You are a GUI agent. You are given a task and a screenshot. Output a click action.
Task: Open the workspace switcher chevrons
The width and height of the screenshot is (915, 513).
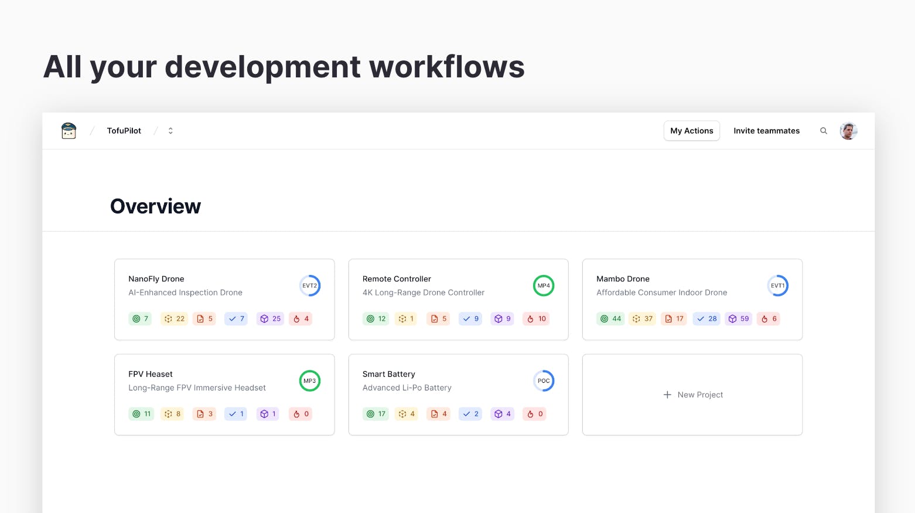[170, 131]
